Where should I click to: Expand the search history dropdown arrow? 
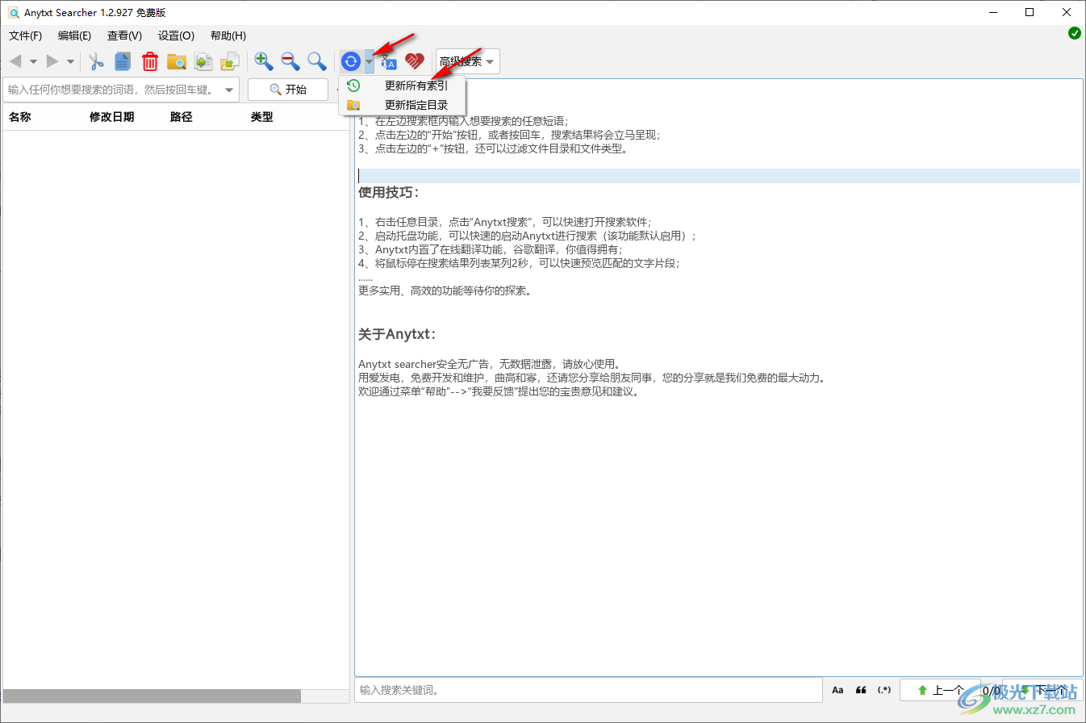pyautogui.click(x=229, y=90)
